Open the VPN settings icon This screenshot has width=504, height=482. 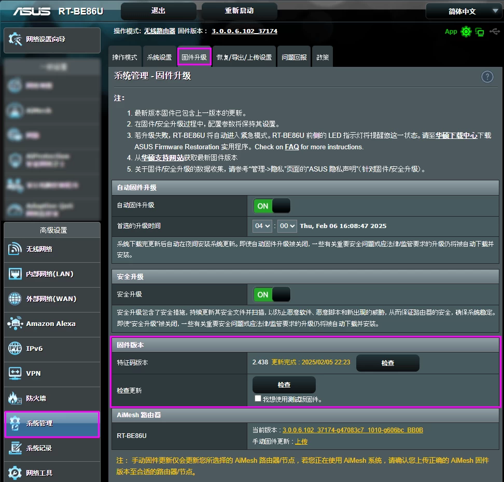pyautogui.click(x=15, y=374)
